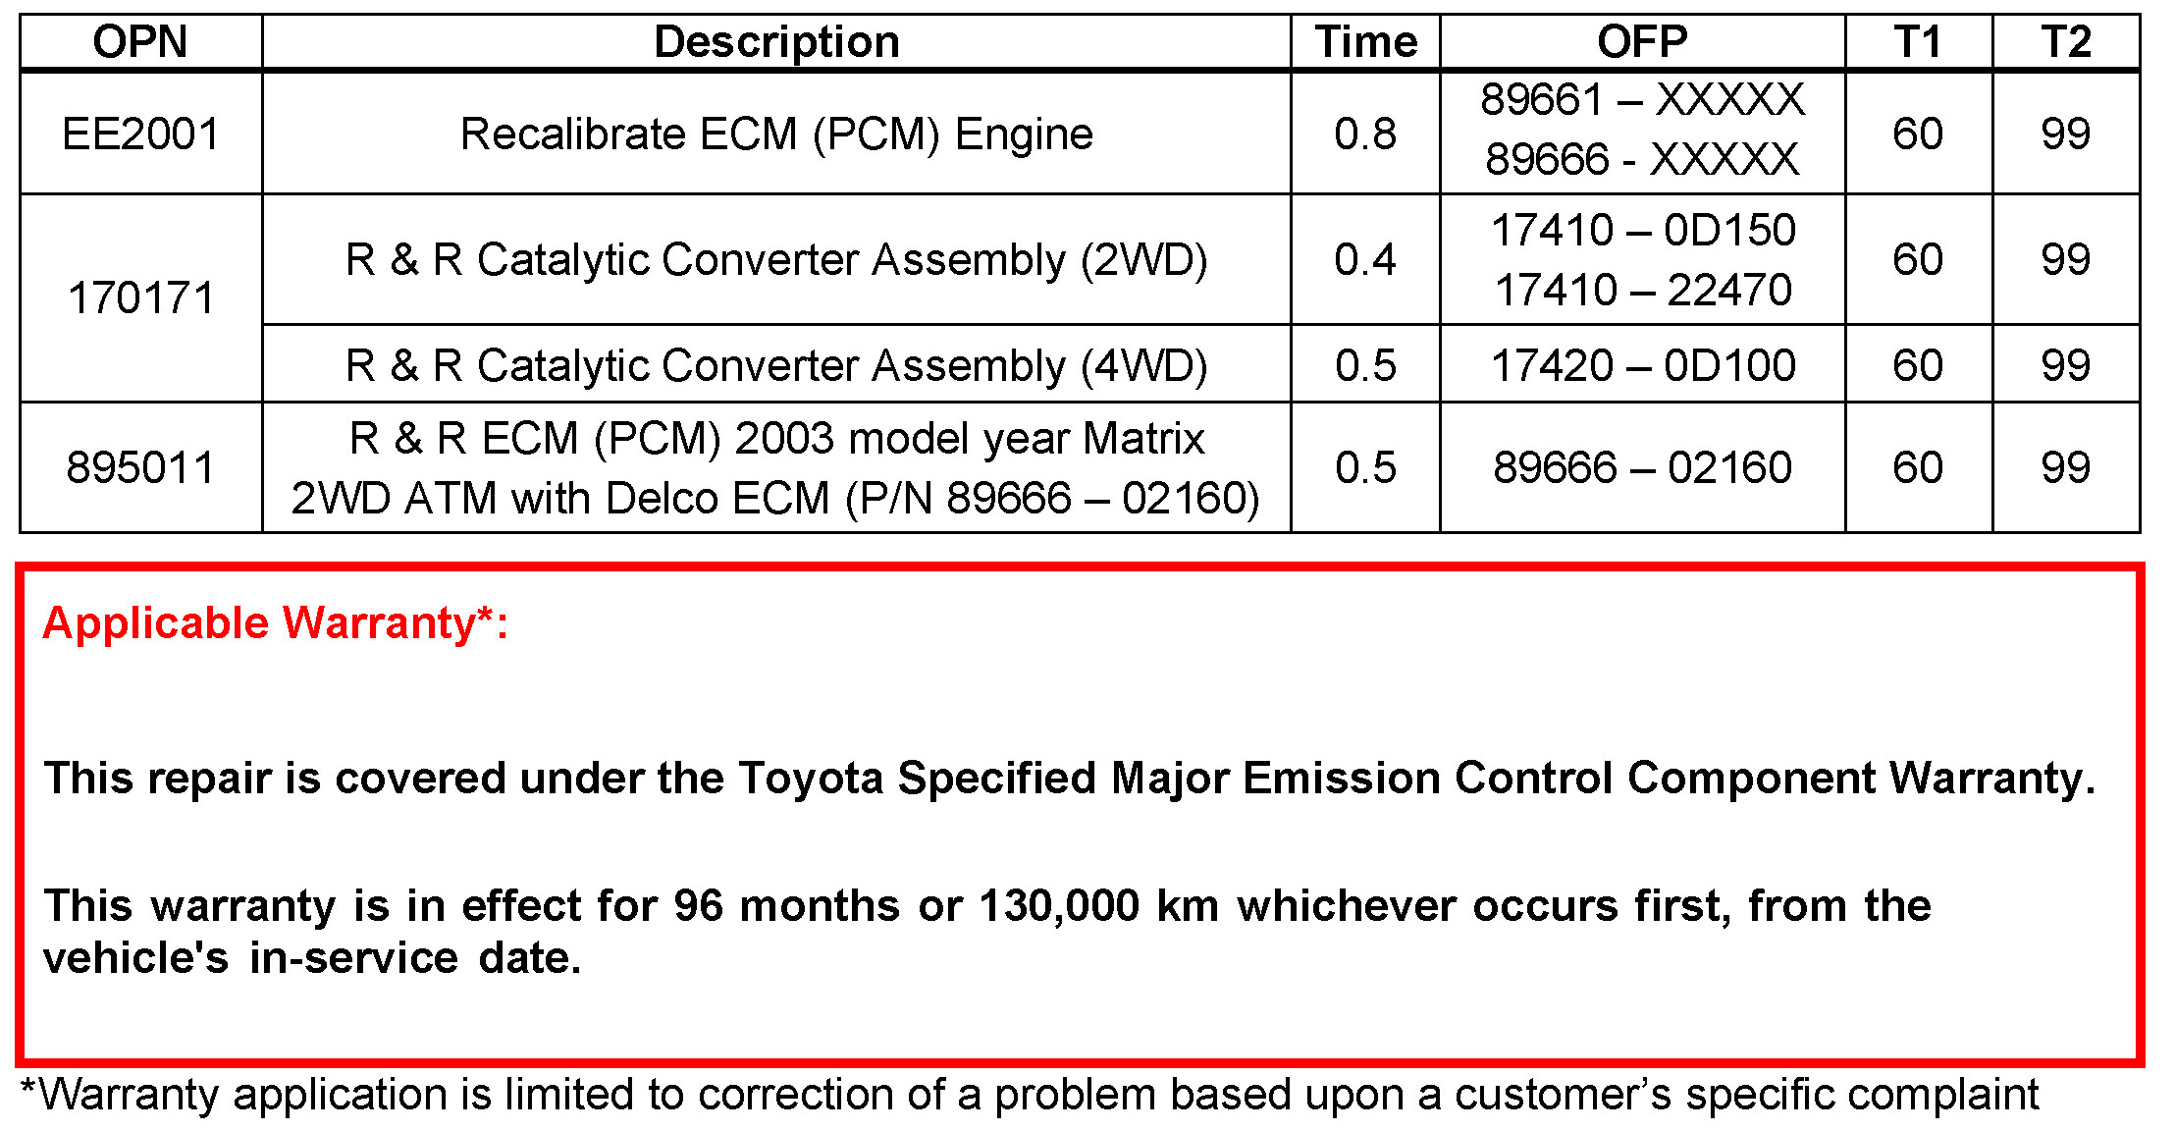Select the 170171 operation number cell
This screenshot has height=1131, width=2175.
pos(140,297)
